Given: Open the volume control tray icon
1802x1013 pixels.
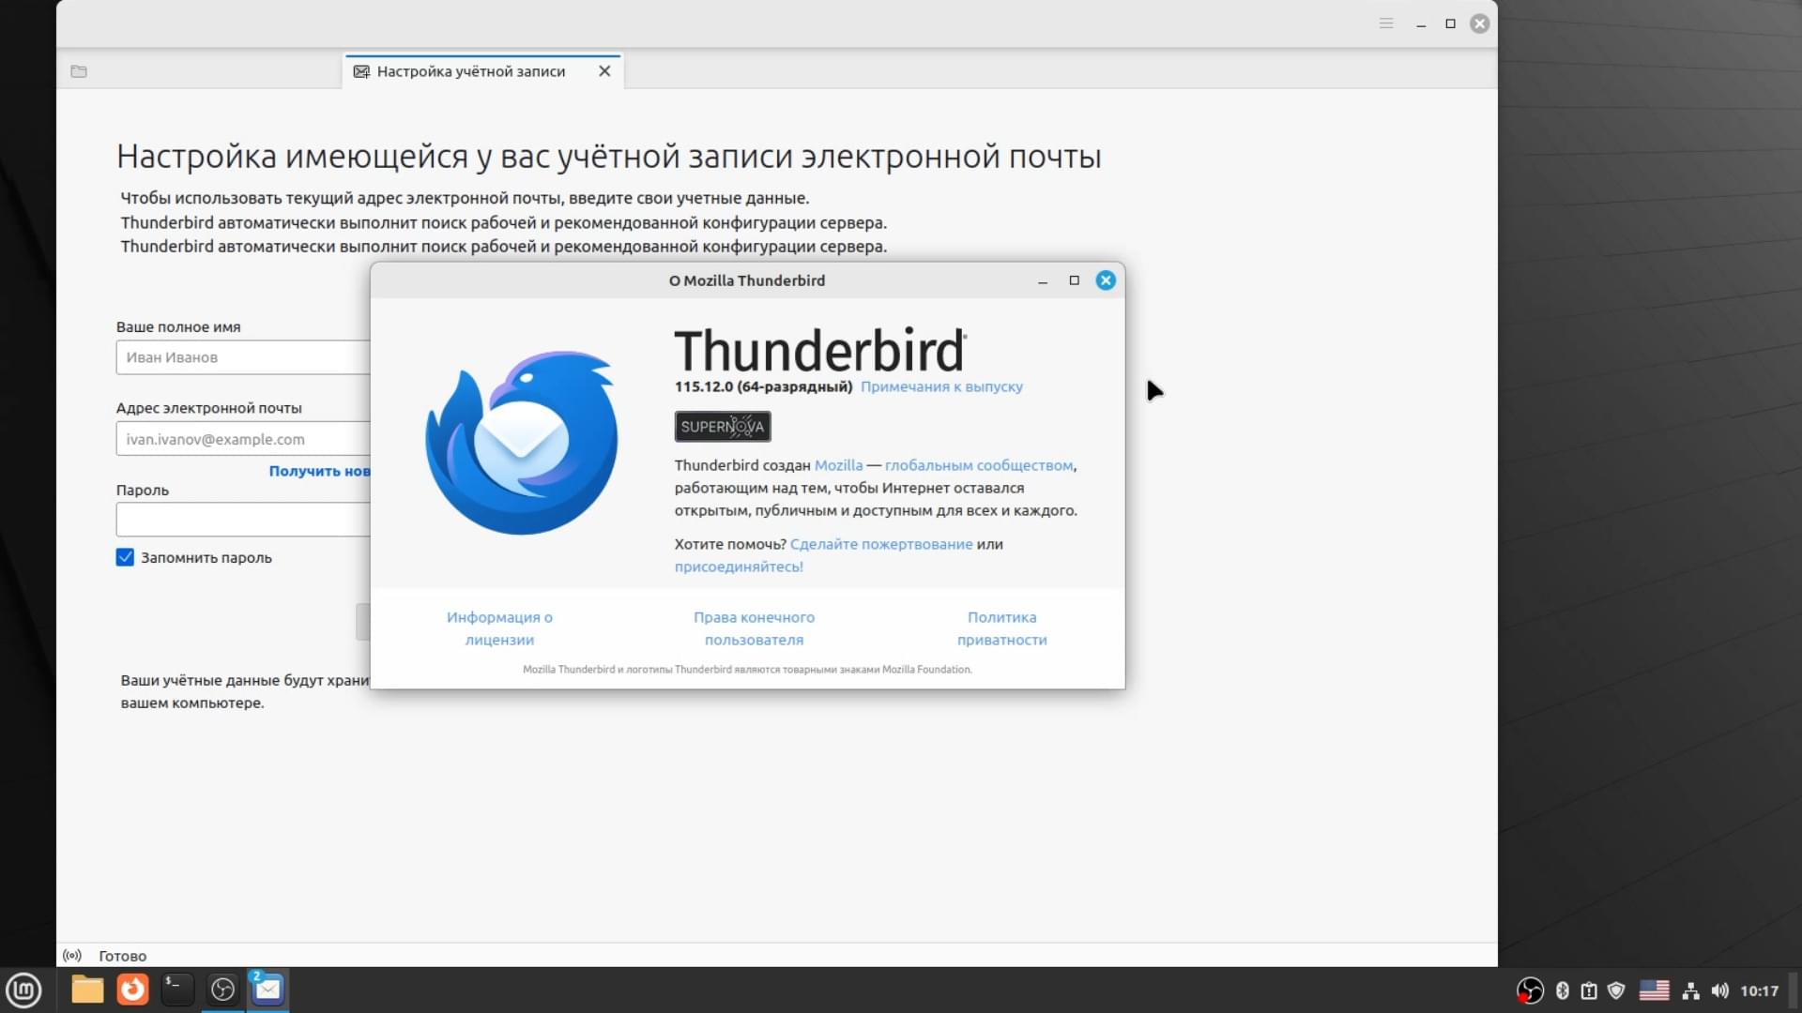Looking at the screenshot, I should [x=1719, y=990].
